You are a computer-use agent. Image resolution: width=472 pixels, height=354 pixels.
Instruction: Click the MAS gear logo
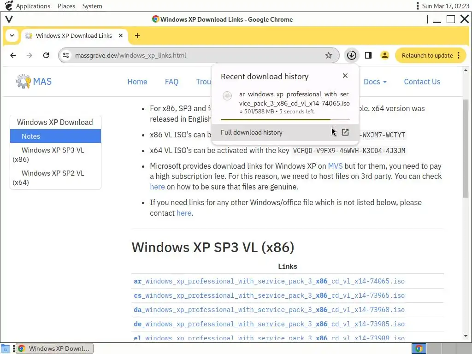pos(23,81)
